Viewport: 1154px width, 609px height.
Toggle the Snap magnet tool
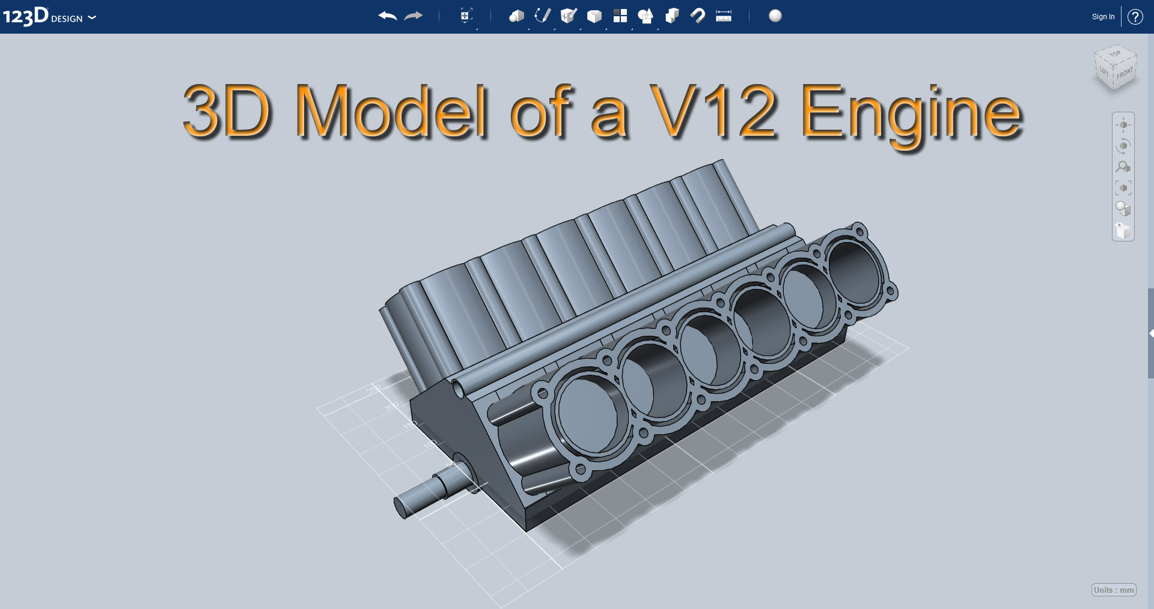(698, 16)
